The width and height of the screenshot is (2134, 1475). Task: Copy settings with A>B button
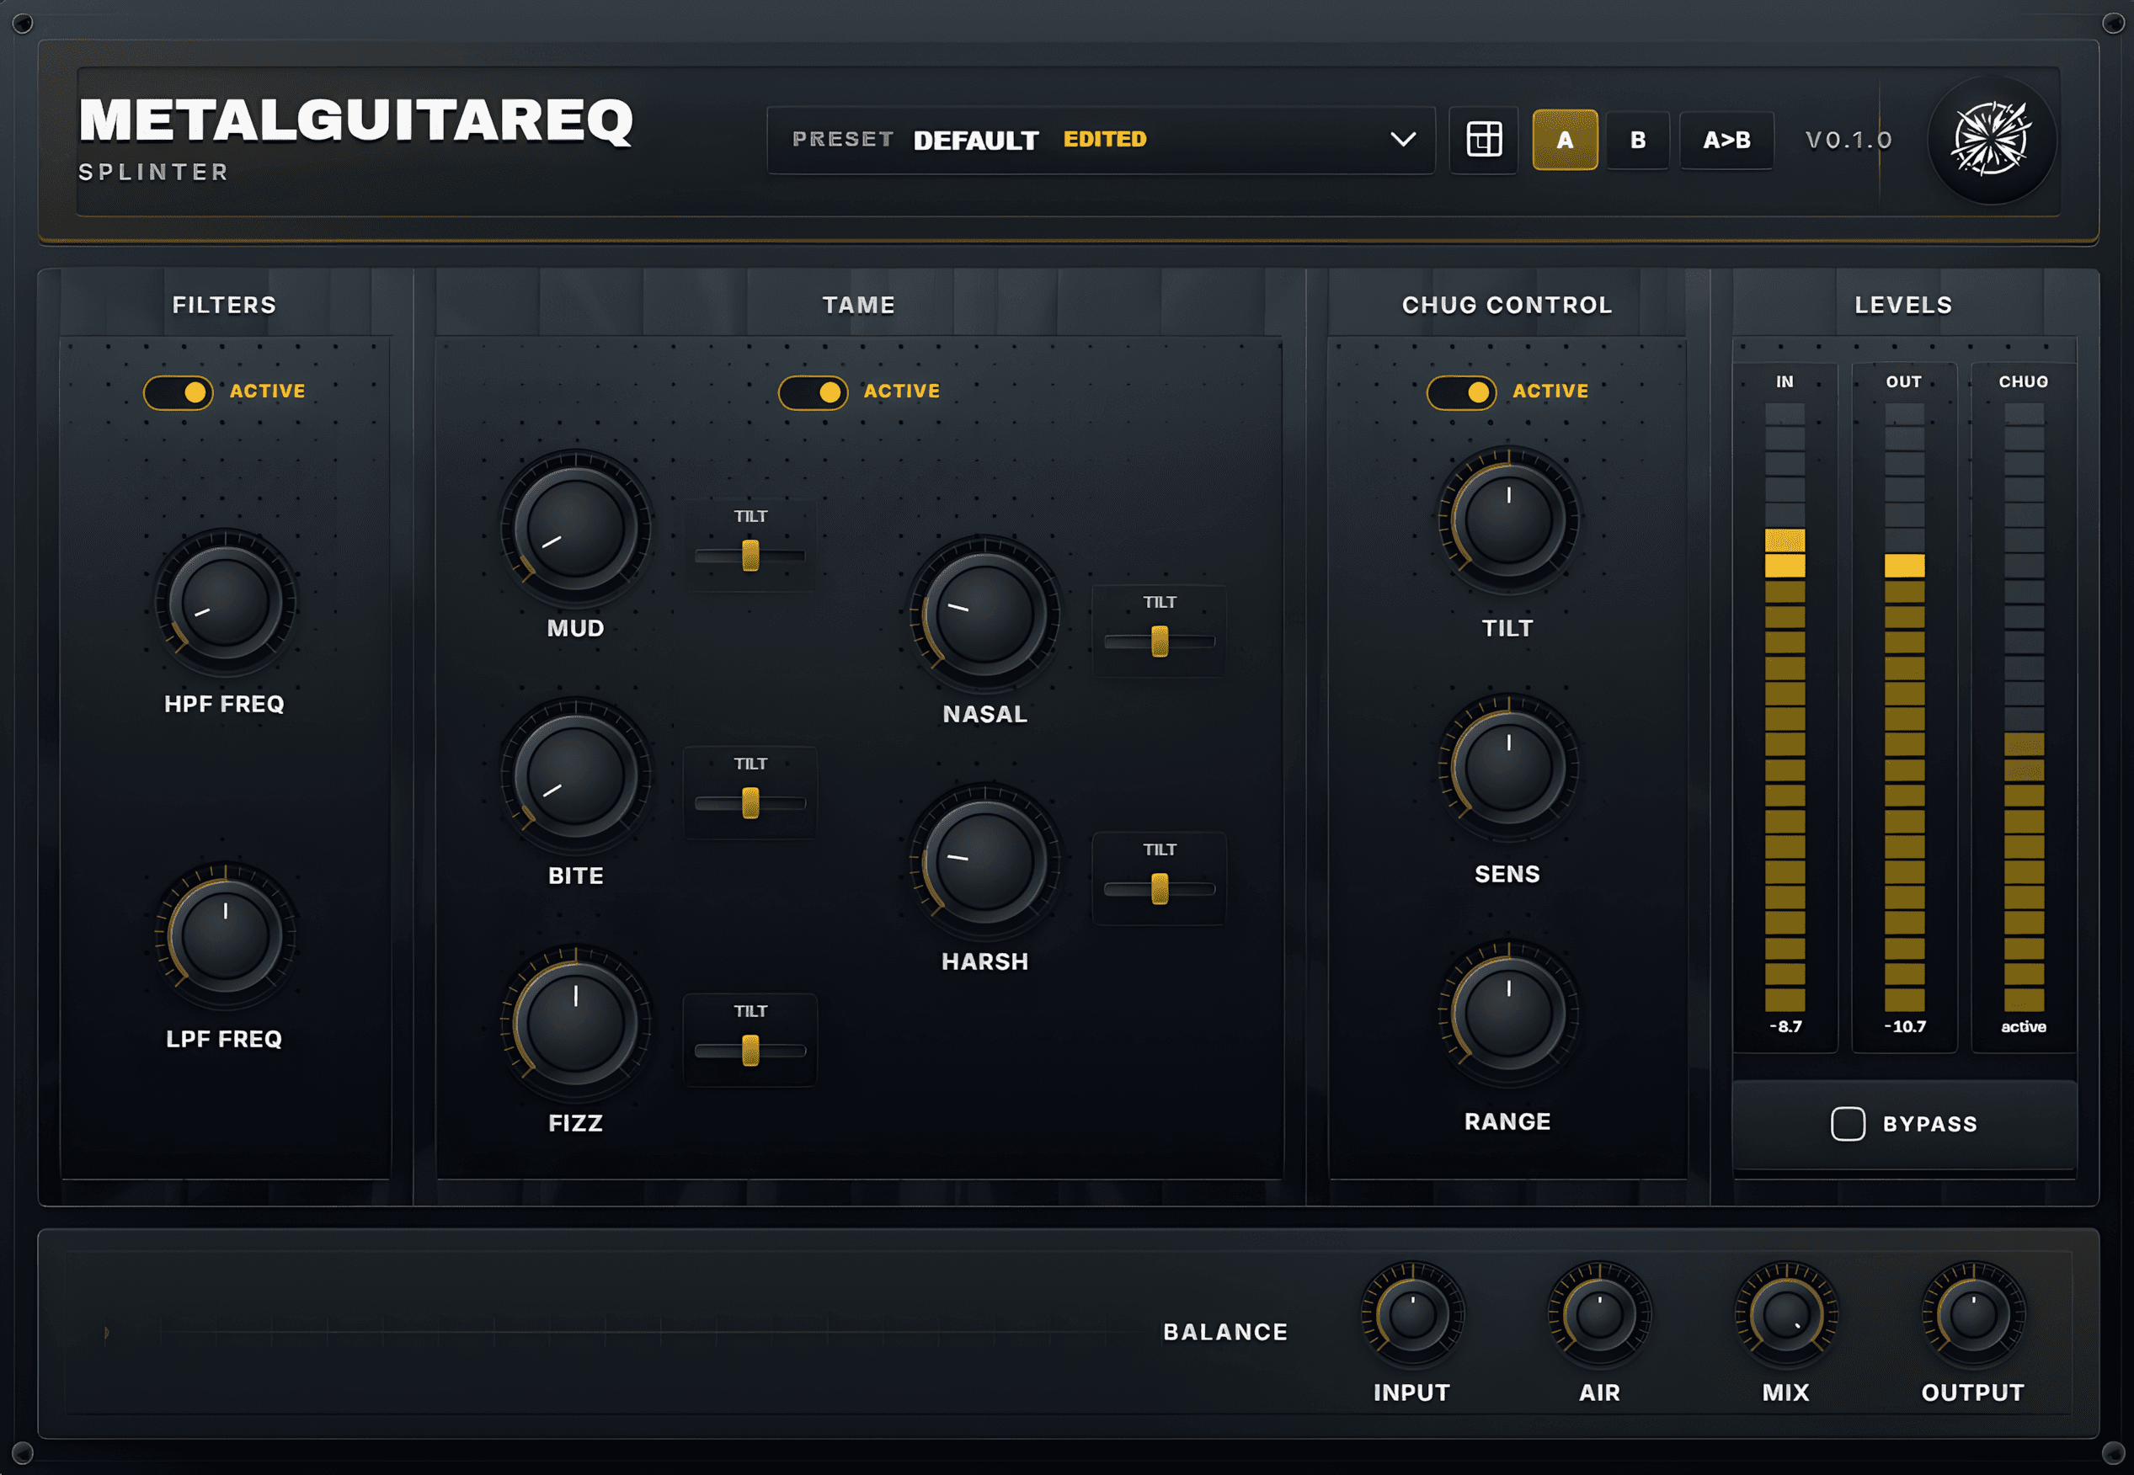point(1726,140)
